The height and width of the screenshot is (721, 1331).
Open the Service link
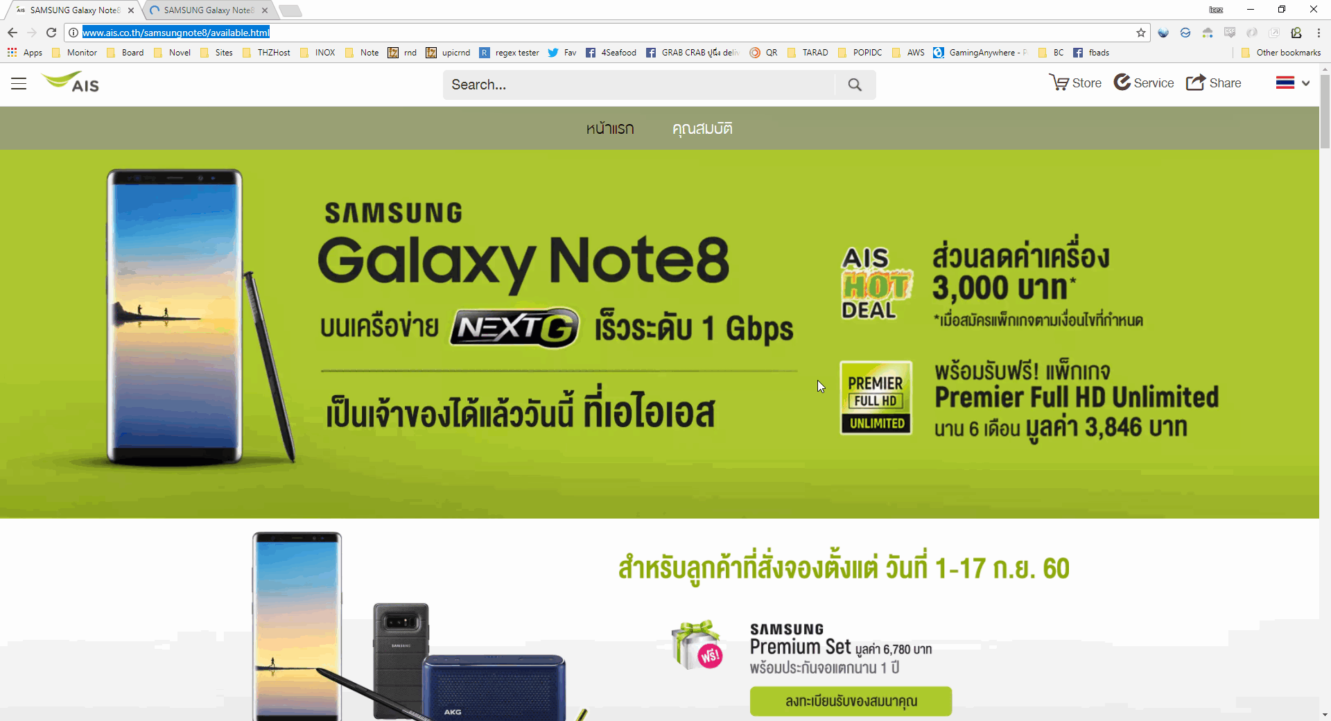tap(1144, 82)
